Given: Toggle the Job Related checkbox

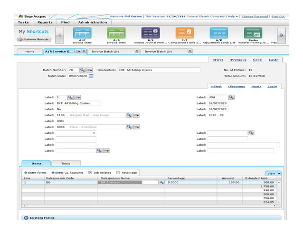Looking at the screenshot, I should [90, 173].
